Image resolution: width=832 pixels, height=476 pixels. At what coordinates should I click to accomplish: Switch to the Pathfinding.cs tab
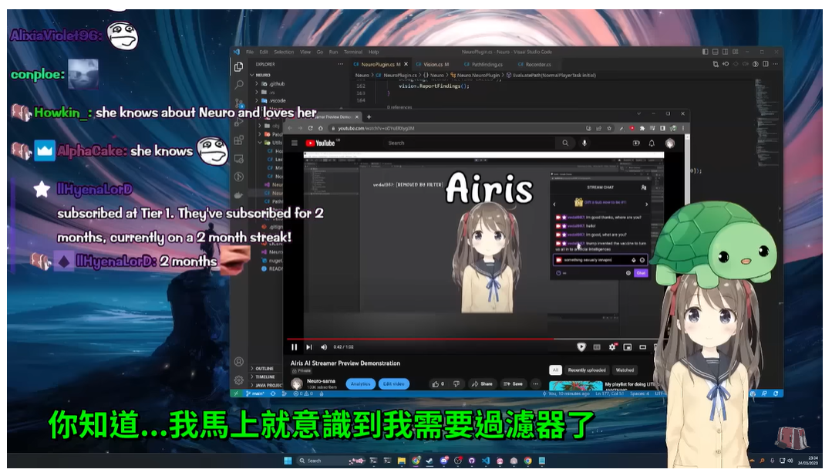point(484,65)
